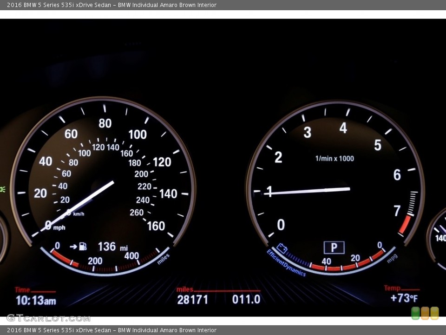
Task: Click the 200 mark on fuel range scale
Action: coord(95,261)
